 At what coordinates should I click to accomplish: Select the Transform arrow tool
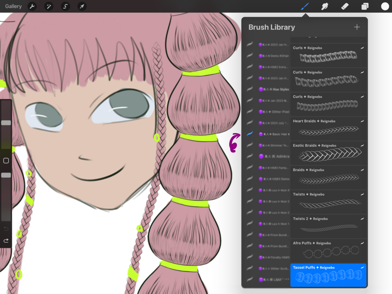pos(82,6)
